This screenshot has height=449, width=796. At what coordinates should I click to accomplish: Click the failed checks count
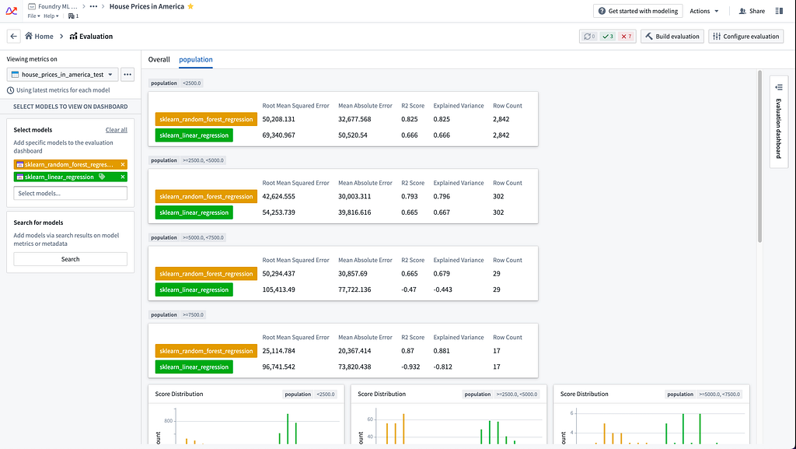[x=627, y=36]
